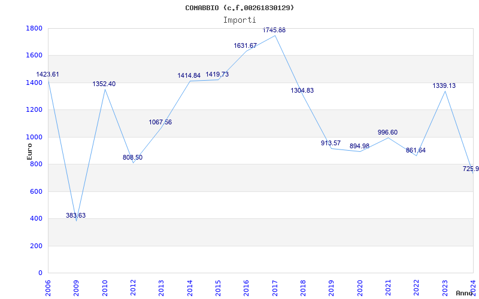Click the 600 y-axis tick label

click(36, 191)
